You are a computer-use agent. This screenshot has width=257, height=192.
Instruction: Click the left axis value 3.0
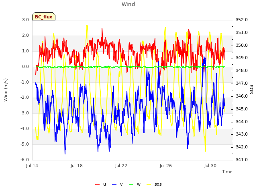(x=26, y=20)
